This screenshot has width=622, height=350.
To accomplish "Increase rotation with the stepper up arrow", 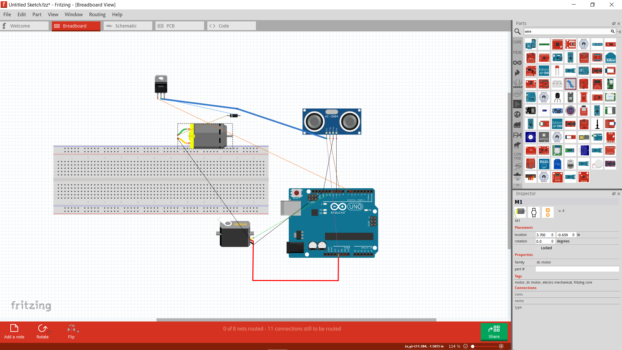I will pyautogui.click(x=552, y=240).
